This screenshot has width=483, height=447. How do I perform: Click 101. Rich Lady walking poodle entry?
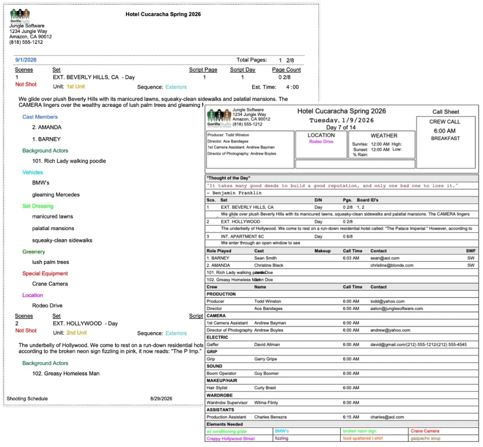pos(69,161)
